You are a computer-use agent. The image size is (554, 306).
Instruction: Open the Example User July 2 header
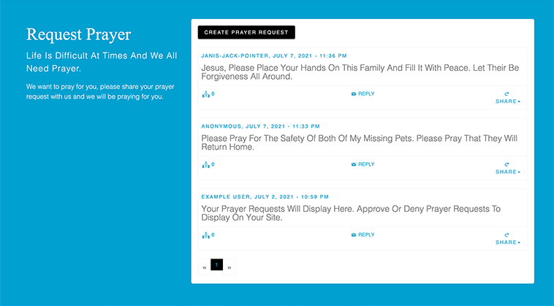point(265,197)
